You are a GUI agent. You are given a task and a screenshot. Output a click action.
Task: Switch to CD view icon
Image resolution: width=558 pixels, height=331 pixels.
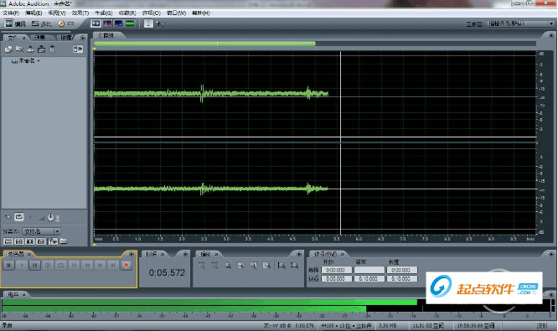click(x=66, y=23)
